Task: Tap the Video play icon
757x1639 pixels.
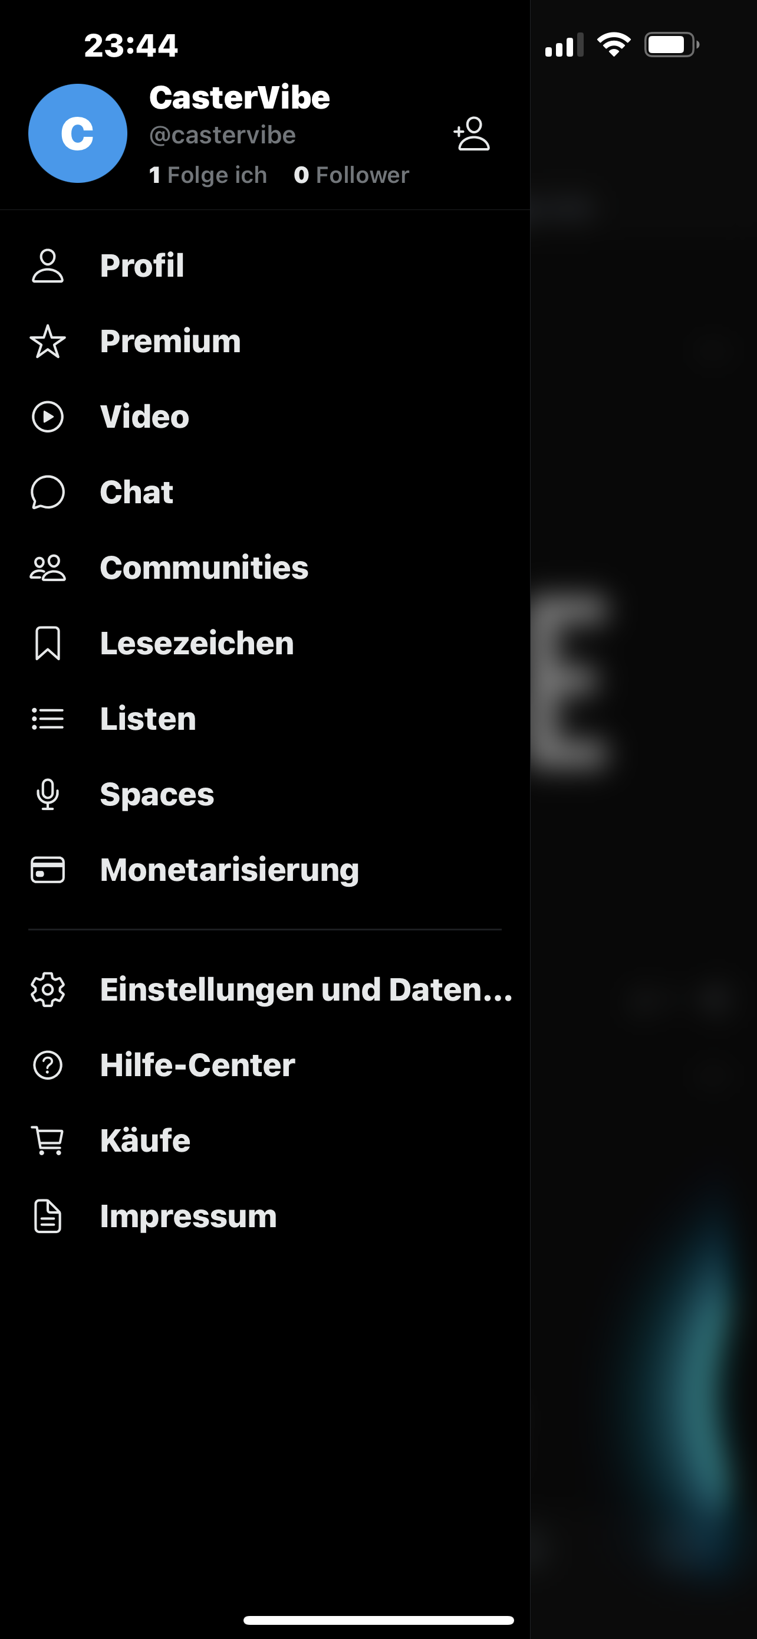Action: click(48, 417)
